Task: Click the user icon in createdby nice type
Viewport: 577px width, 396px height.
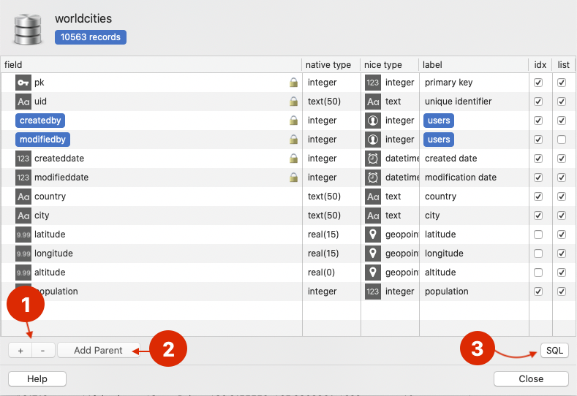Action: coord(373,121)
